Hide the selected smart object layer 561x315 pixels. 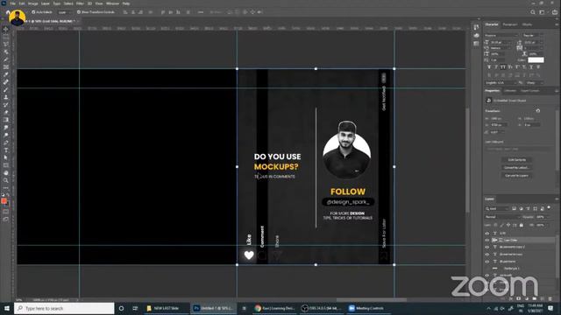pyautogui.click(x=487, y=240)
